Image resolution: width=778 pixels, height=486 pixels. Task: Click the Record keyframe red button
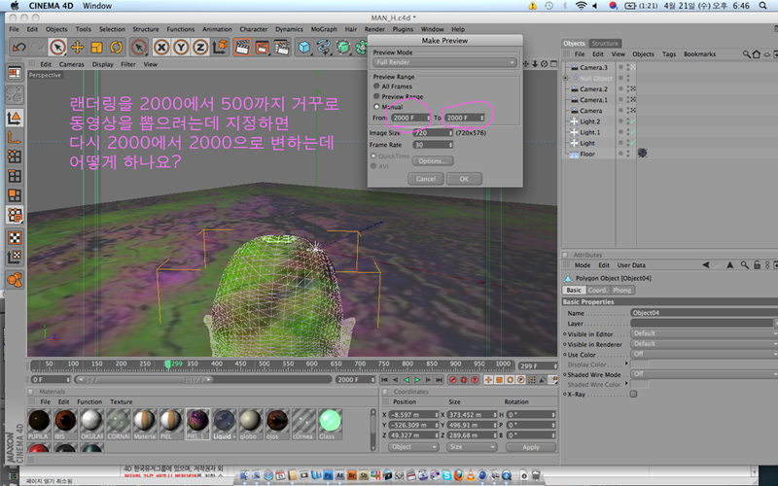tap(453, 380)
